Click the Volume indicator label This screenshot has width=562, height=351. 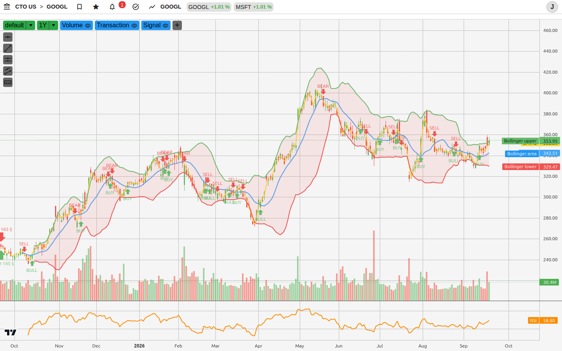(x=72, y=25)
